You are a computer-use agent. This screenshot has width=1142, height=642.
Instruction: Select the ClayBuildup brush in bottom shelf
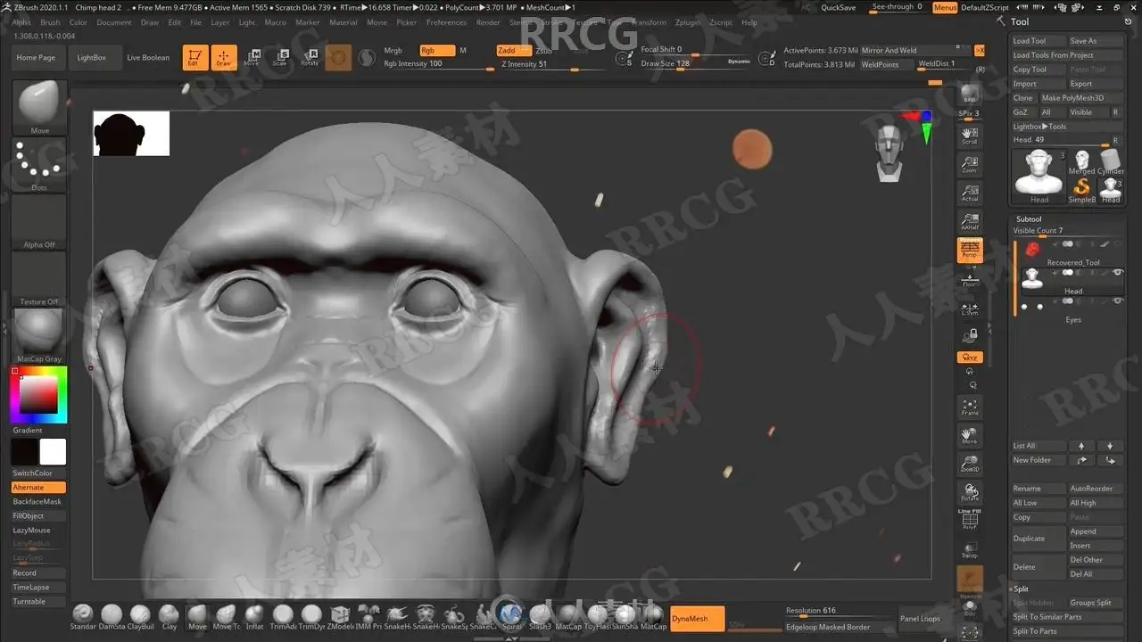pos(140,616)
